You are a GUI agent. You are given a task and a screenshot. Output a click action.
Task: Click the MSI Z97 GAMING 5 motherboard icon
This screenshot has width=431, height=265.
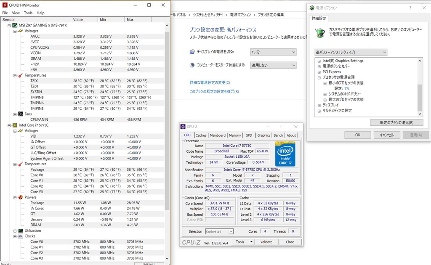[x=15, y=26]
